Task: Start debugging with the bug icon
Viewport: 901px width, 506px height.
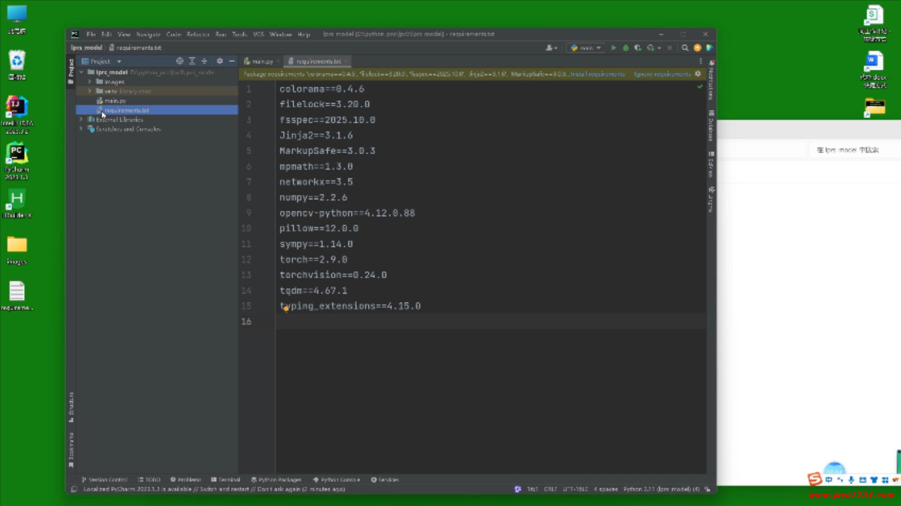Action: click(x=626, y=48)
